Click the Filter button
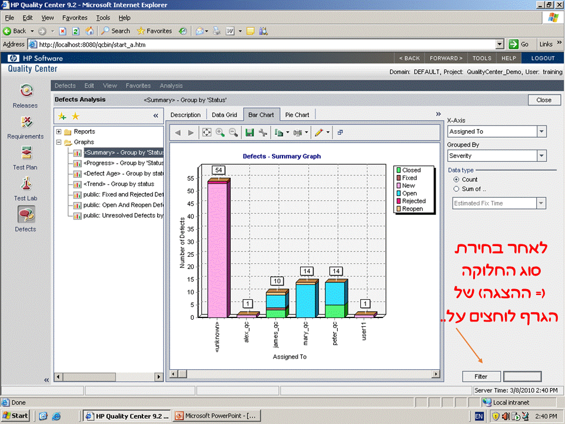This screenshot has height=424, width=565. [481, 376]
